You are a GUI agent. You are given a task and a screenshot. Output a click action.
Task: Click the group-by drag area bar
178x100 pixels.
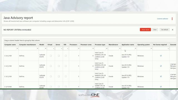(90, 40)
